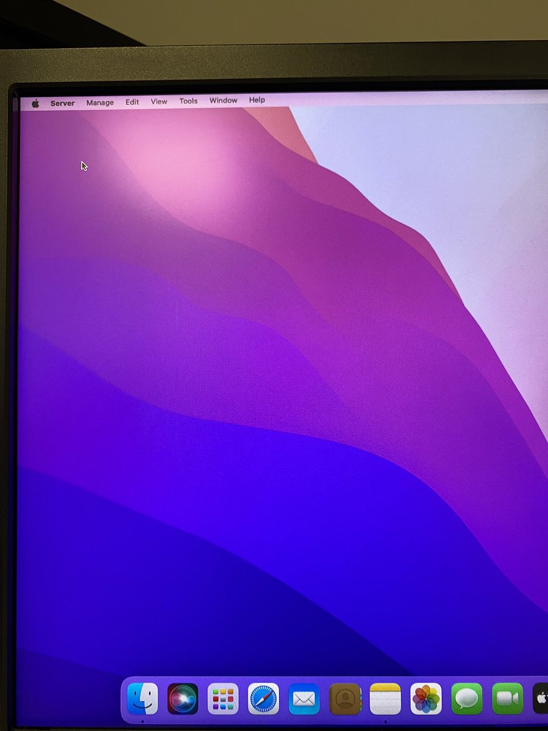Viewport: 548px width, 731px height.
Task: Open the Photos app
Action: tap(426, 699)
